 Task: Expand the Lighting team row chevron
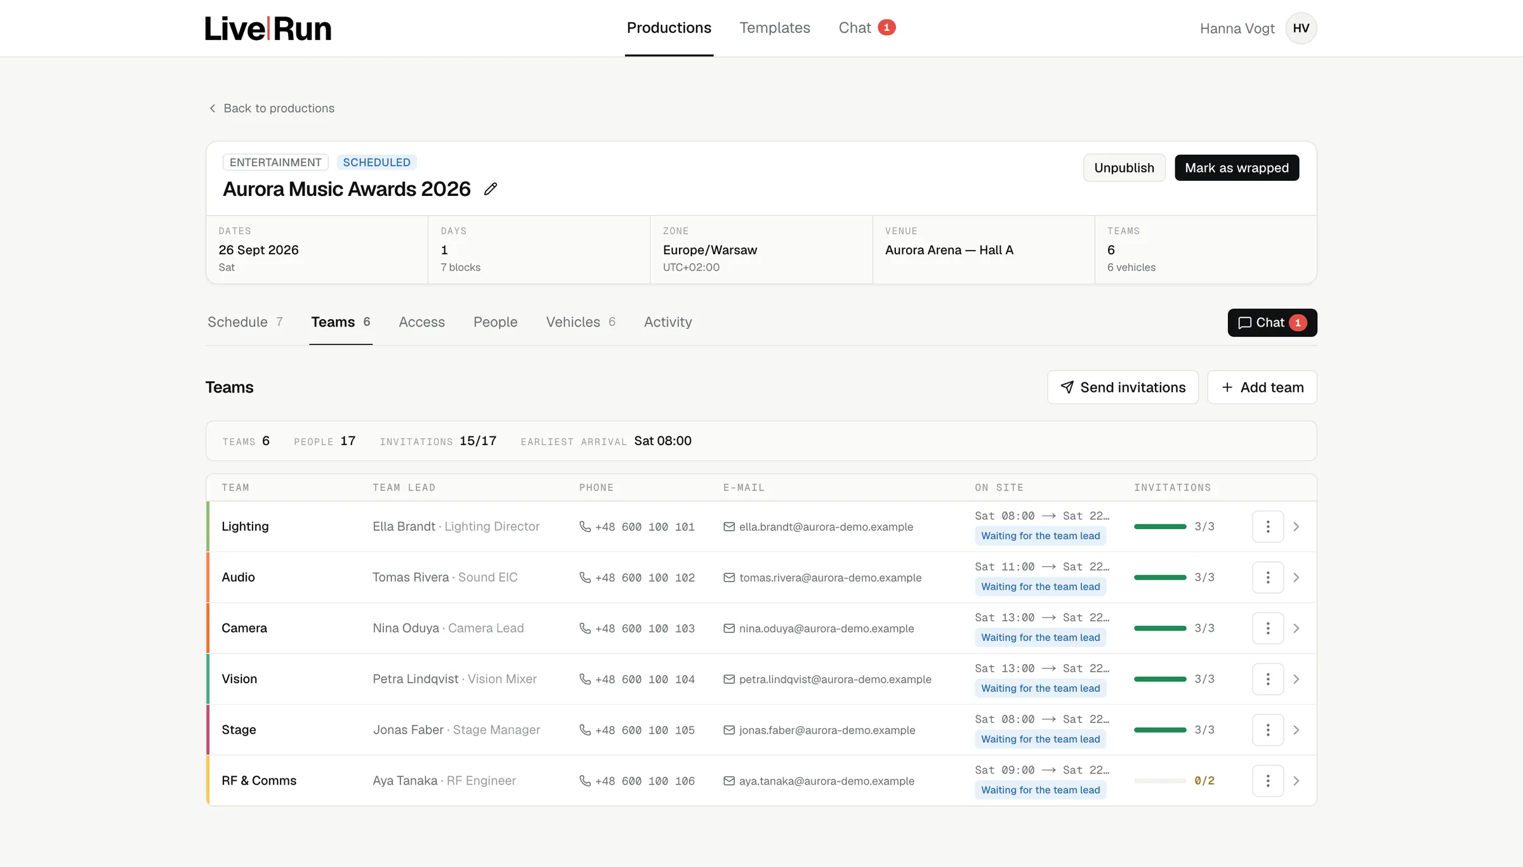tap(1296, 526)
